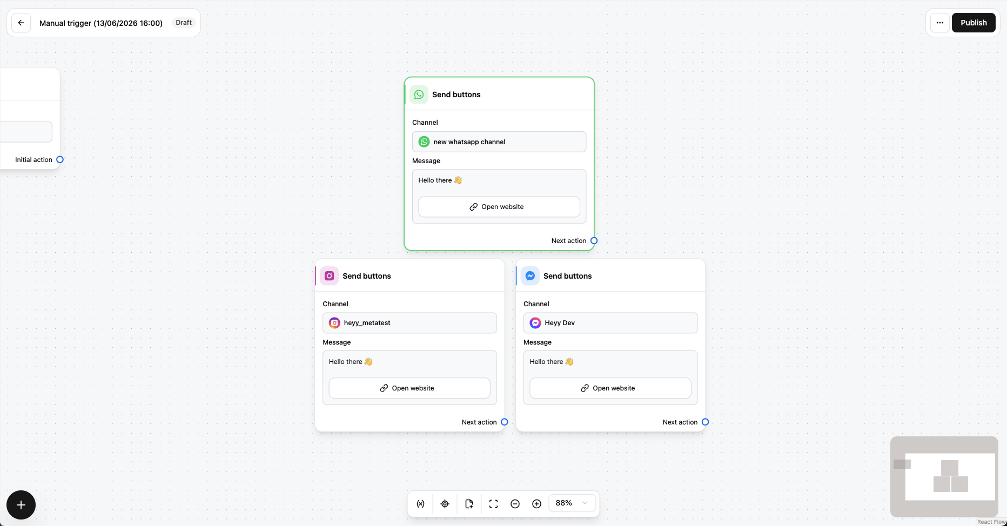Screen dimensions: 1007x526
Task: Click the center-on-target crosshair icon
Action: [x=445, y=504]
